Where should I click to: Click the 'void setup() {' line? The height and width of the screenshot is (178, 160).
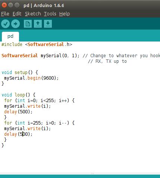point(20,73)
